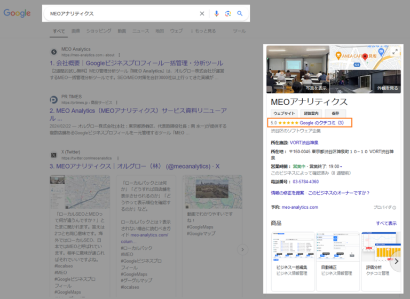
Task: Open 評価分析 product card
Action: [381, 261]
